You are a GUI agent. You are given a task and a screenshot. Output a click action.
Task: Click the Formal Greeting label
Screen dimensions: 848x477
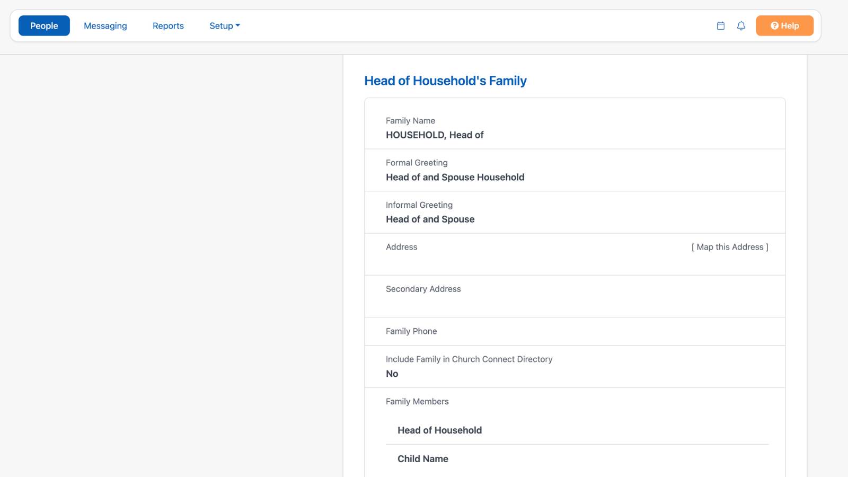417,163
